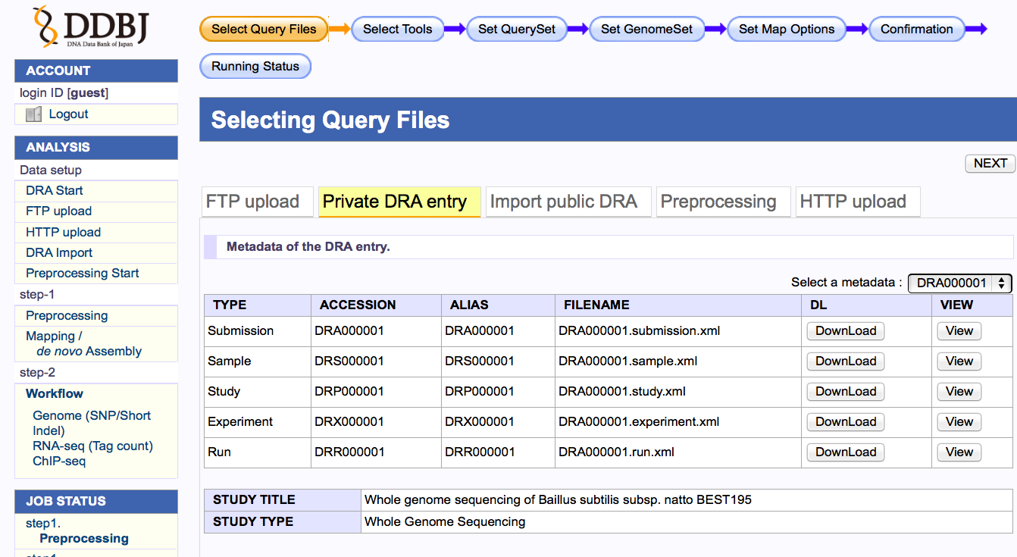Download the DRA000001.run.xml file
The height and width of the screenshot is (557, 1017).
click(x=845, y=452)
